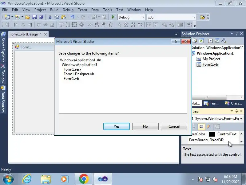Viewport: 246px width, 185px height.
Task: Select My Project in Solution Explorer
Action: click(x=211, y=59)
